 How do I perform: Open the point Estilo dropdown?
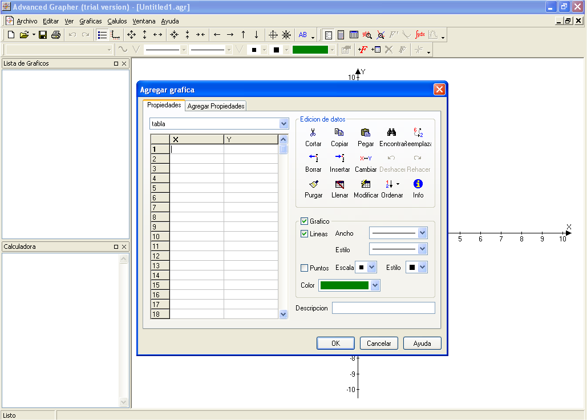[x=422, y=267]
